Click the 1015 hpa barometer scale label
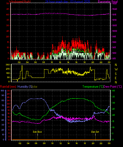This screenshot has height=147, width=123. (114, 15)
